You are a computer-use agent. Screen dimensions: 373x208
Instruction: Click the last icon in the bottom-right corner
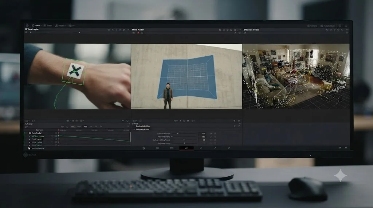pyautogui.click(x=346, y=148)
